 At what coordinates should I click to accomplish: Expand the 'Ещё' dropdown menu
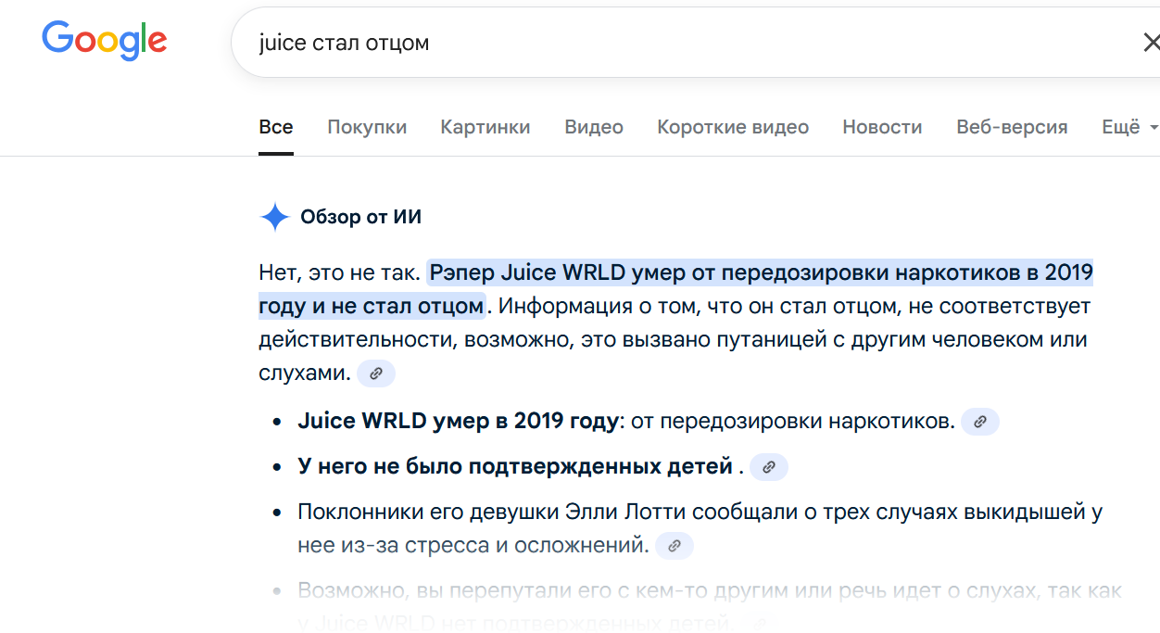[1129, 128]
